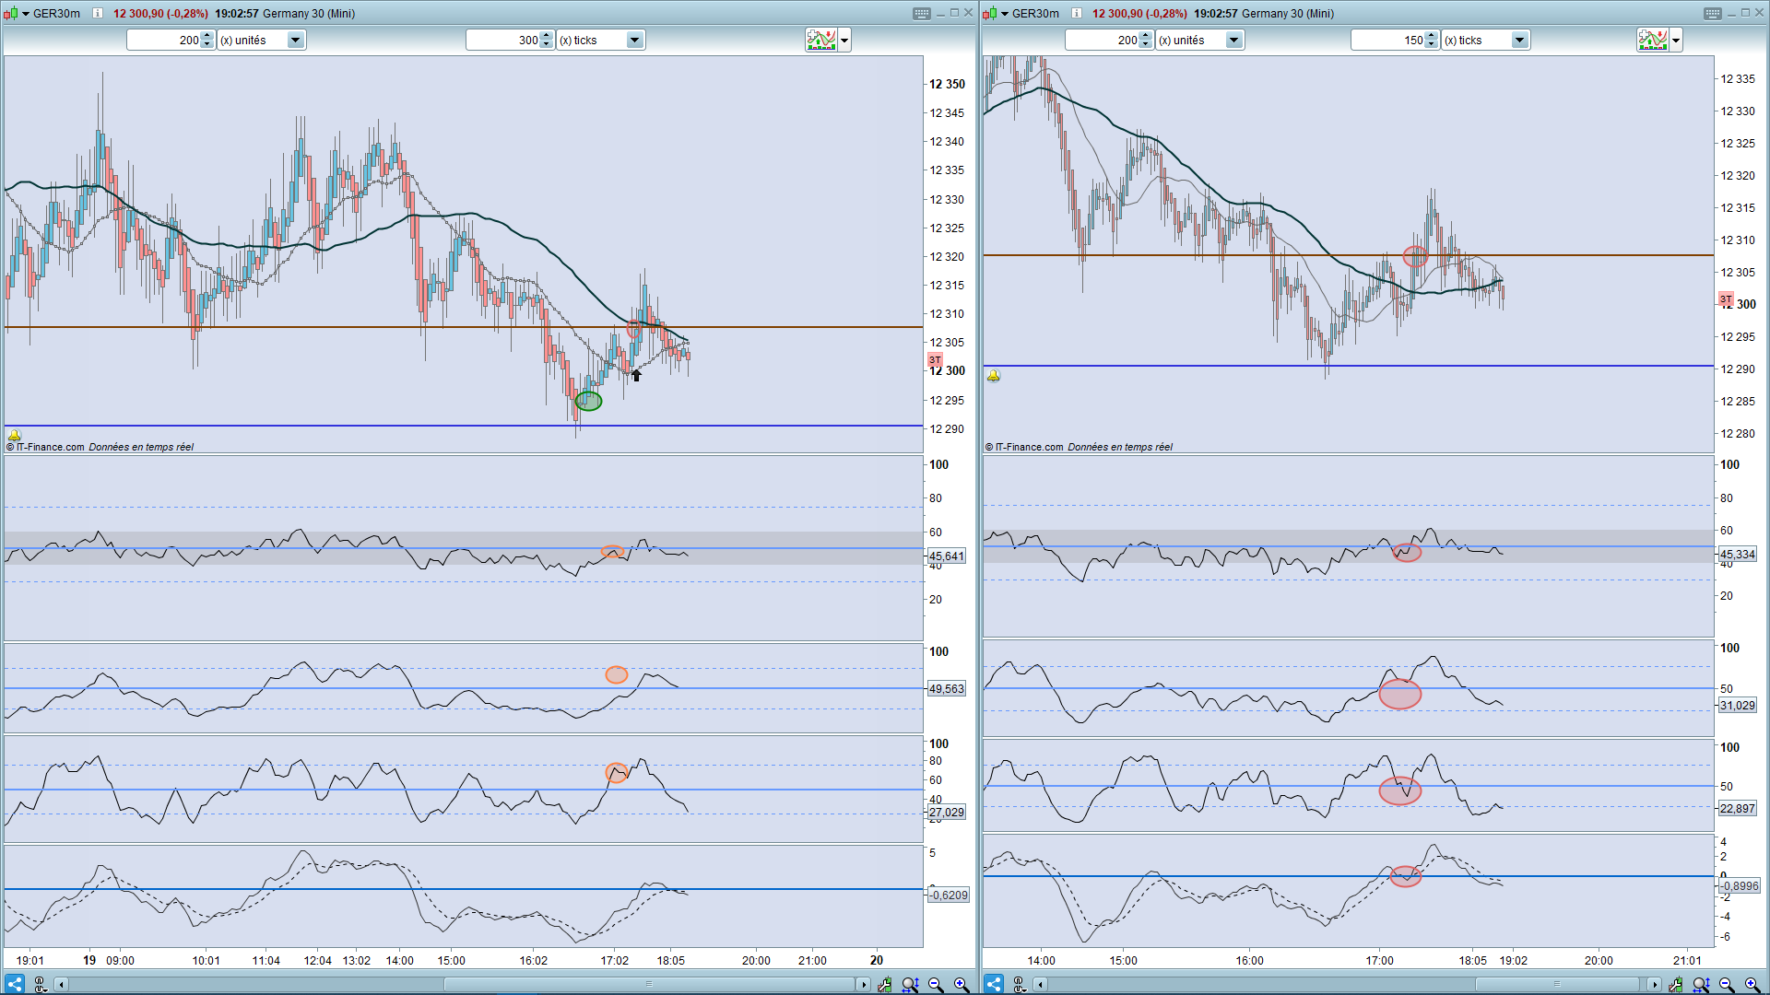
Task: Decrease the right chart's 200 units stepper
Action: [1145, 44]
